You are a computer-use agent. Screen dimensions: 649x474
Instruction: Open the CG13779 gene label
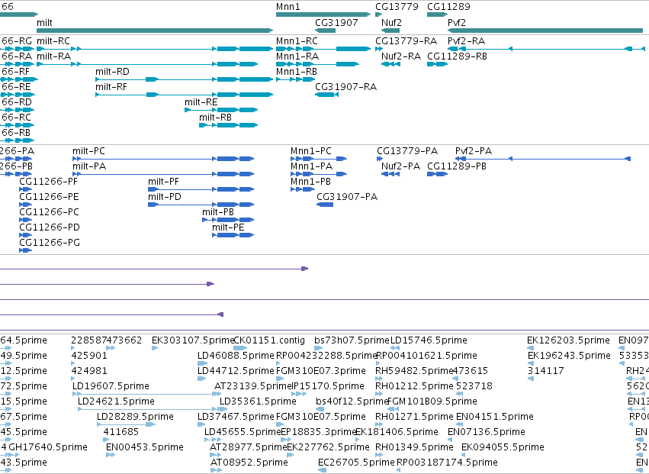(397, 7)
